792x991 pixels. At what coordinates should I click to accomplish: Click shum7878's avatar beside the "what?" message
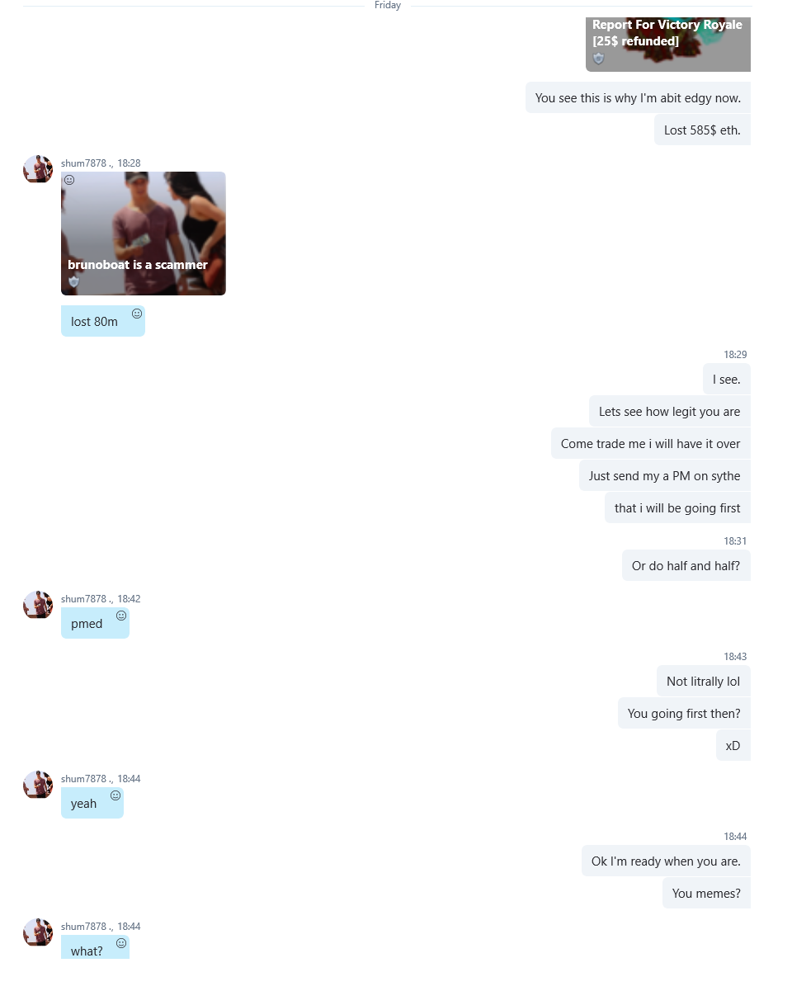coord(38,932)
